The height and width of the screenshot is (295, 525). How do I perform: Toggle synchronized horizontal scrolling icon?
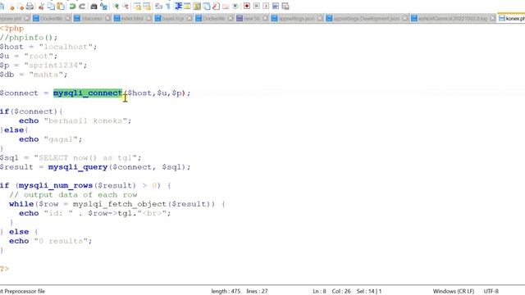pos(147,7)
